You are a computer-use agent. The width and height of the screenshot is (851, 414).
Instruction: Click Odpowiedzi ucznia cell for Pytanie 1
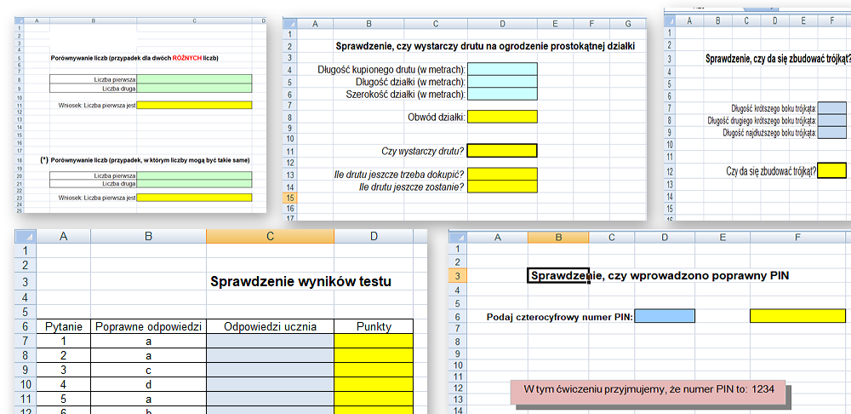point(270,341)
